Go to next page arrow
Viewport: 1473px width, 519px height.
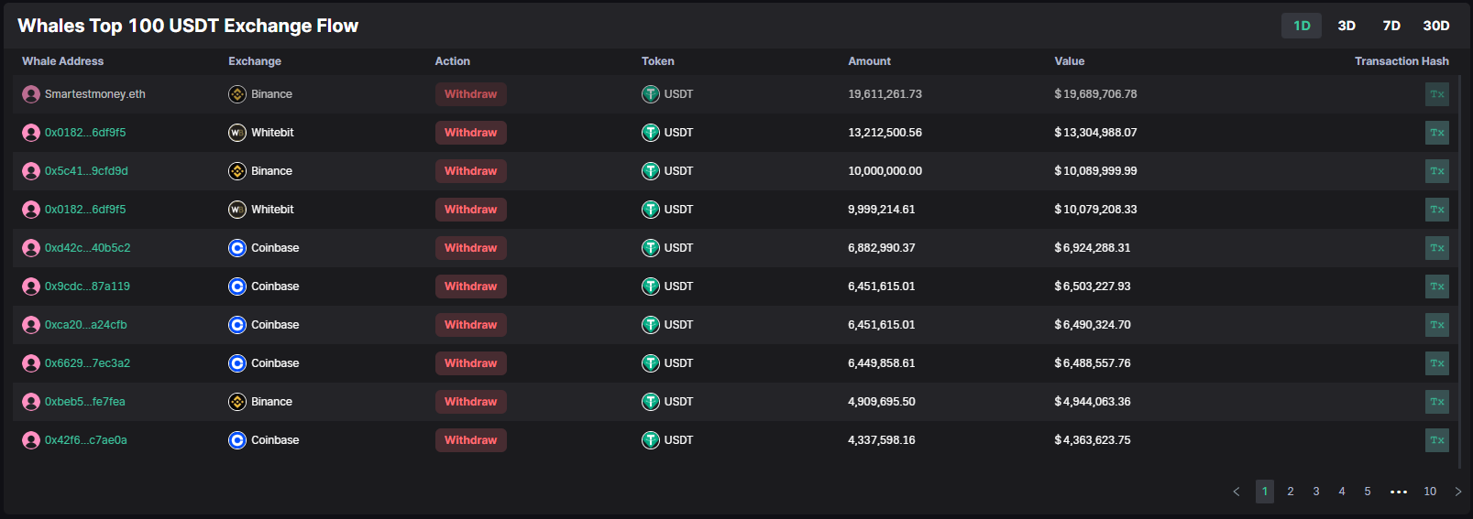(1458, 492)
